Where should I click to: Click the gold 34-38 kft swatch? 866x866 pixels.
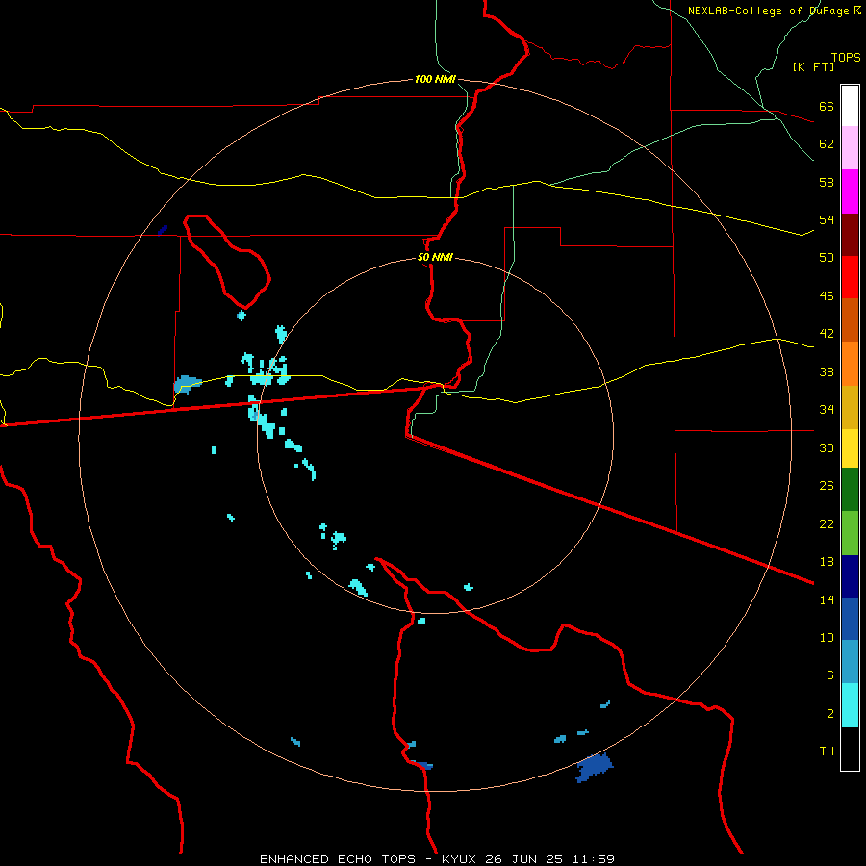850,407
